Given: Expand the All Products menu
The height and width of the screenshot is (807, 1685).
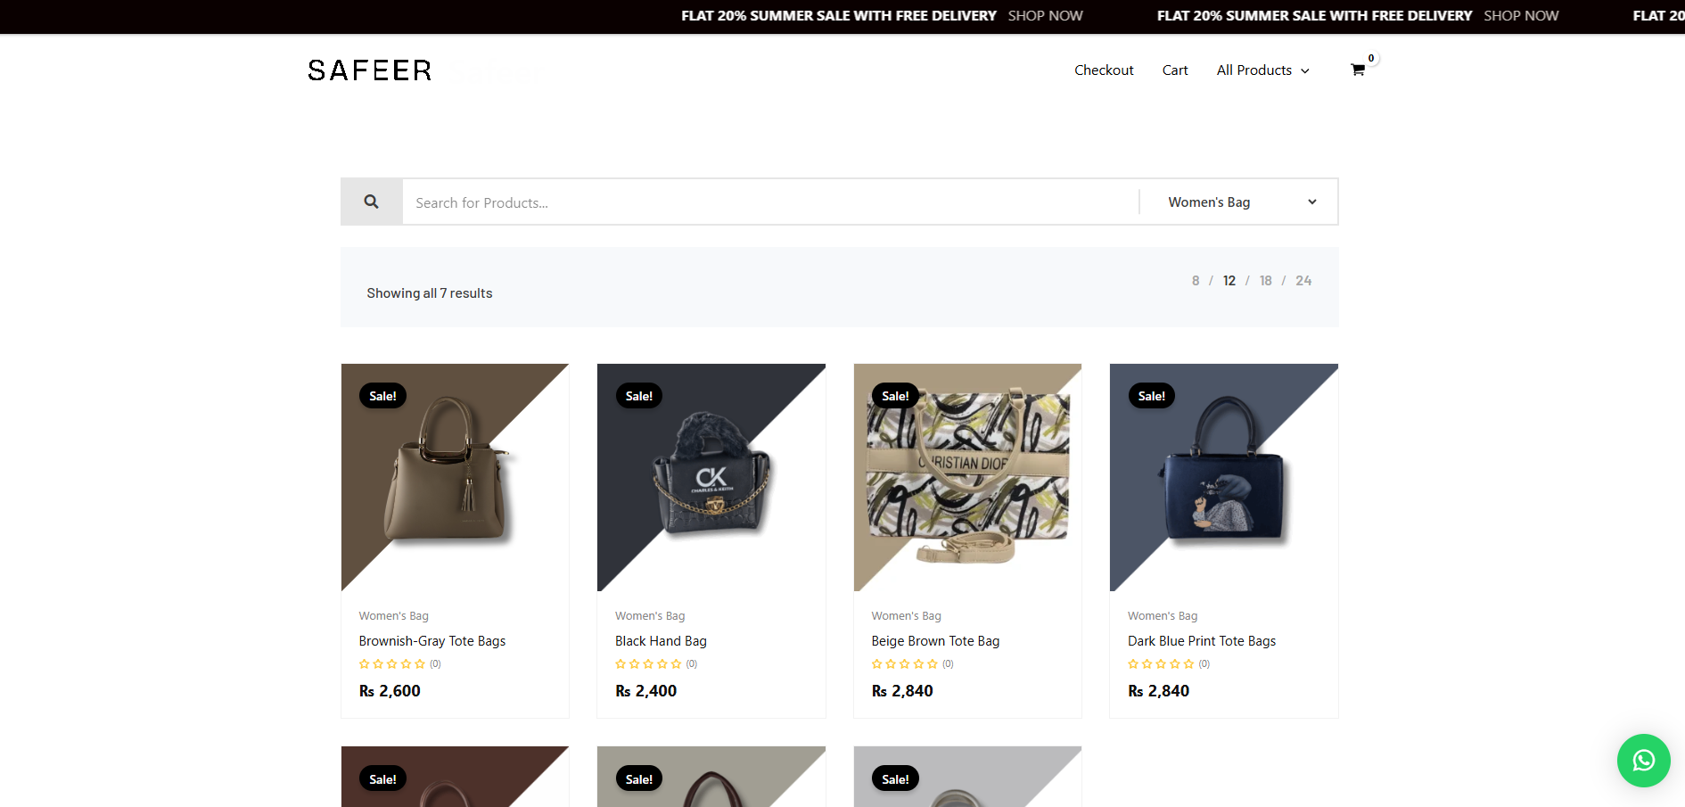Looking at the screenshot, I should [x=1262, y=70].
